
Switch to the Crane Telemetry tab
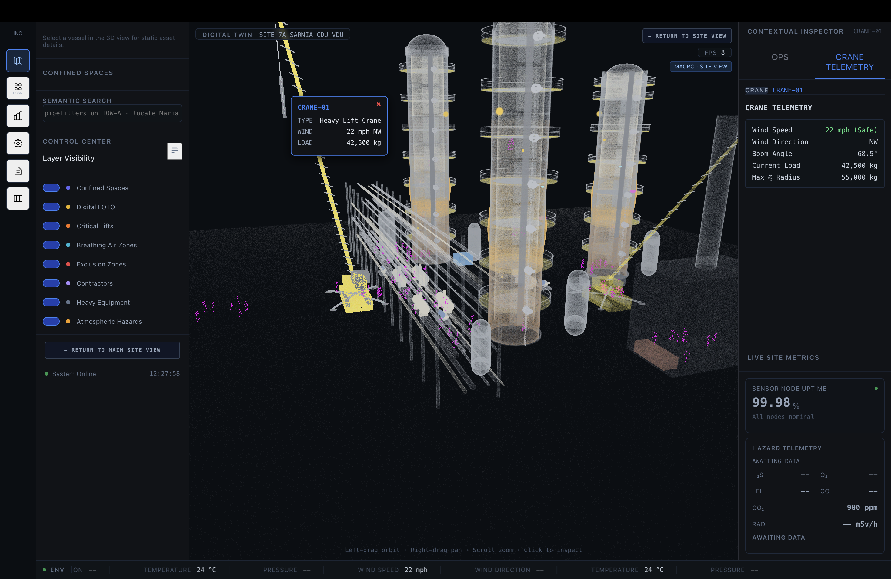(849, 62)
